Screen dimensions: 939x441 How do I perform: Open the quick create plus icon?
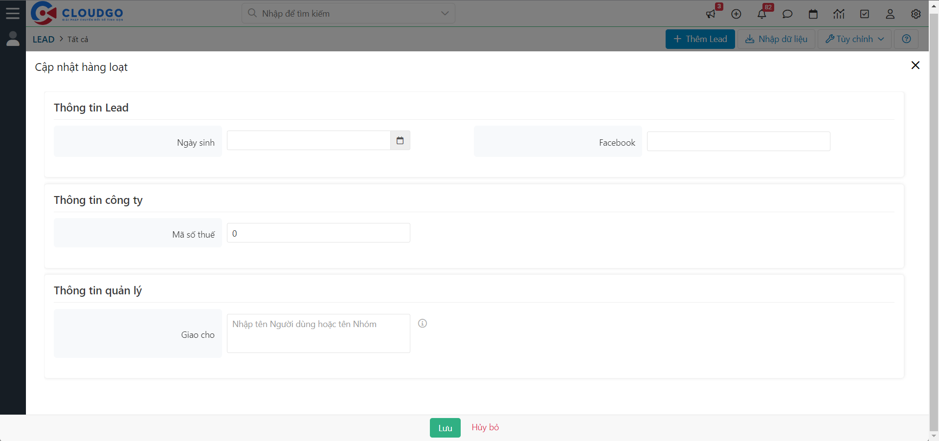pos(736,14)
